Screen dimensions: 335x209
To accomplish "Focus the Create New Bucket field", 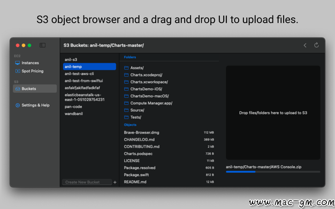I will click(x=87, y=182).
